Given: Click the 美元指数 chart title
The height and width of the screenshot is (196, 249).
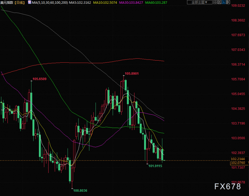Looking at the screenshot, I should pyautogui.click(x=7, y=2).
